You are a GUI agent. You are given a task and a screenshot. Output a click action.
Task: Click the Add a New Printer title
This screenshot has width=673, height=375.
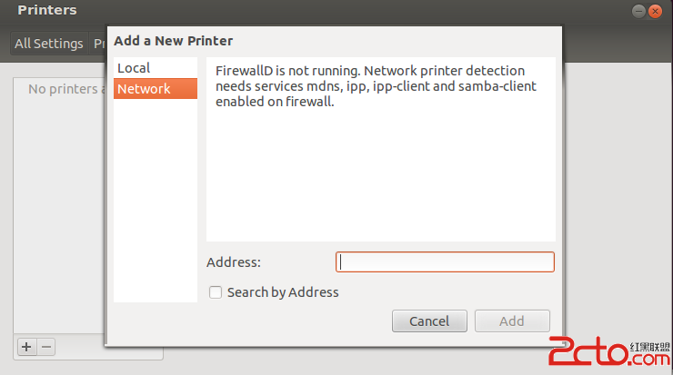pos(174,41)
